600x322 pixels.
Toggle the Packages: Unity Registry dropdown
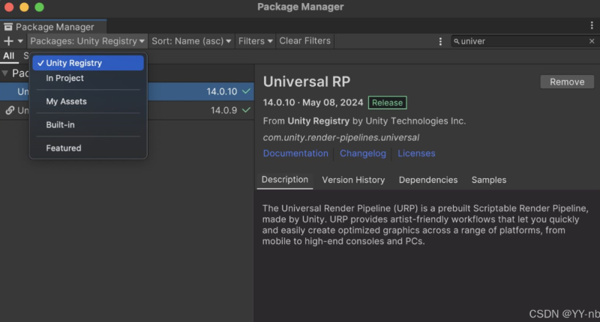click(87, 41)
